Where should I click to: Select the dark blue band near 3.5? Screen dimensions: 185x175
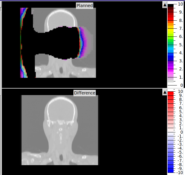pos(170,58)
